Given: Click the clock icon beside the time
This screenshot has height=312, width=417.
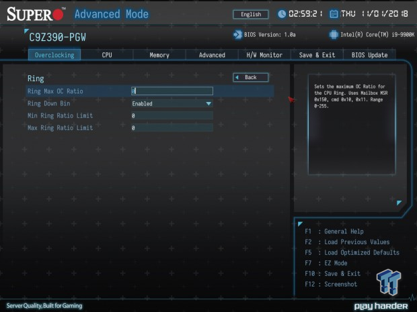Looking at the screenshot, I should point(282,14).
